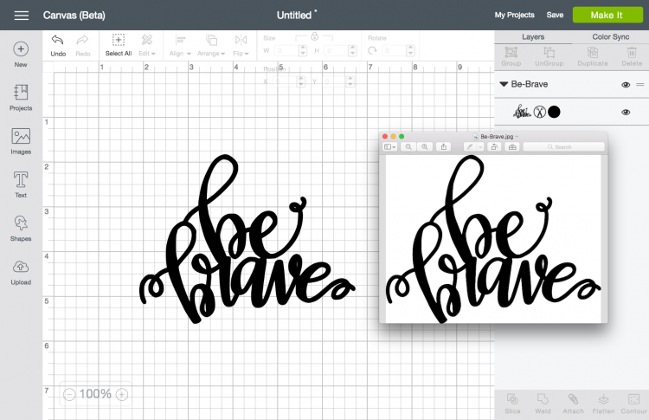The image size is (649, 420).
Task: Select the Text tool
Action: coord(21,184)
